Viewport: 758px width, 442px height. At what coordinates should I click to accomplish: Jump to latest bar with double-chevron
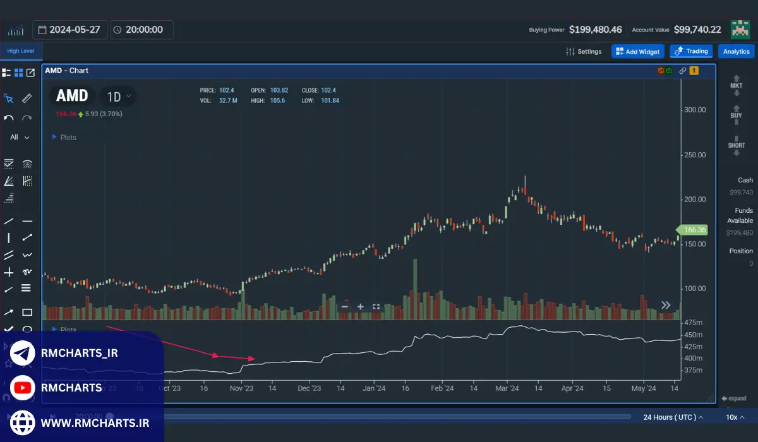click(666, 305)
